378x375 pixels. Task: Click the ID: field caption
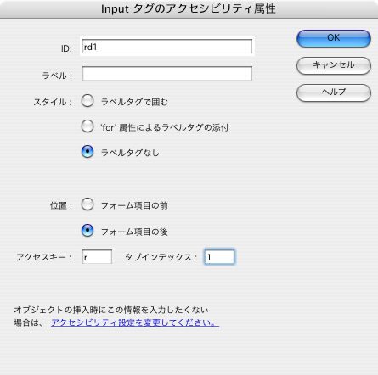[x=66, y=48]
